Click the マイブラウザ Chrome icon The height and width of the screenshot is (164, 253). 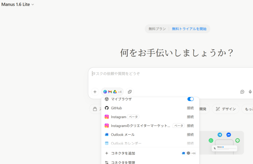tap(107, 99)
